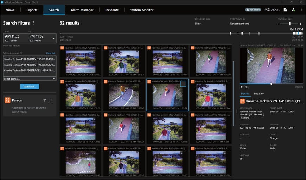This screenshot has width=306, height=180.
Task: Open the top-right settings and more menu
Action: [x=301, y=10]
